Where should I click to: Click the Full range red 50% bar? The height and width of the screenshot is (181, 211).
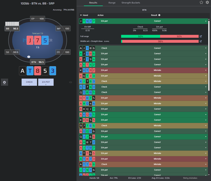[179, 37]
